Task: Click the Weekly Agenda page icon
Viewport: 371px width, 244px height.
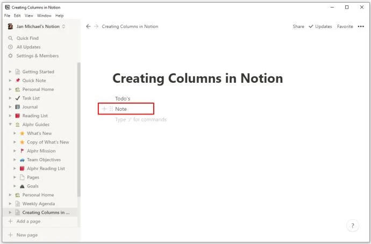Action: click(x=18, y=204)
